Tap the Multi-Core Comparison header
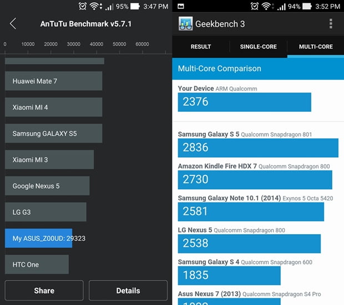 point(258,69)
